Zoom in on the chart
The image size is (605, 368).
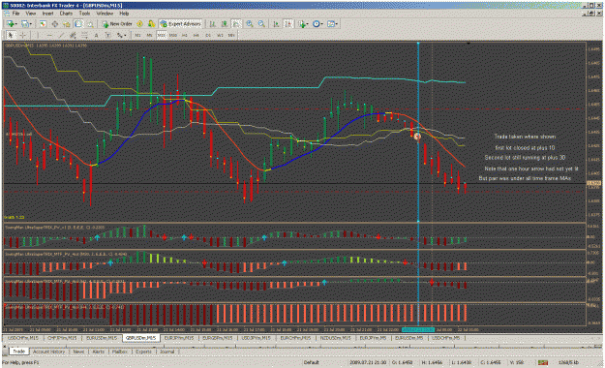tap(250, 24)
